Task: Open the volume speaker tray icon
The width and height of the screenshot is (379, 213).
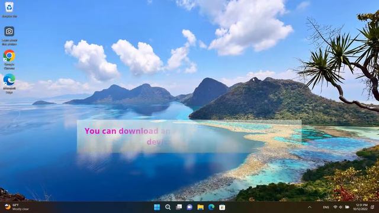Action: pyautogui.click(x=341, y=207)
